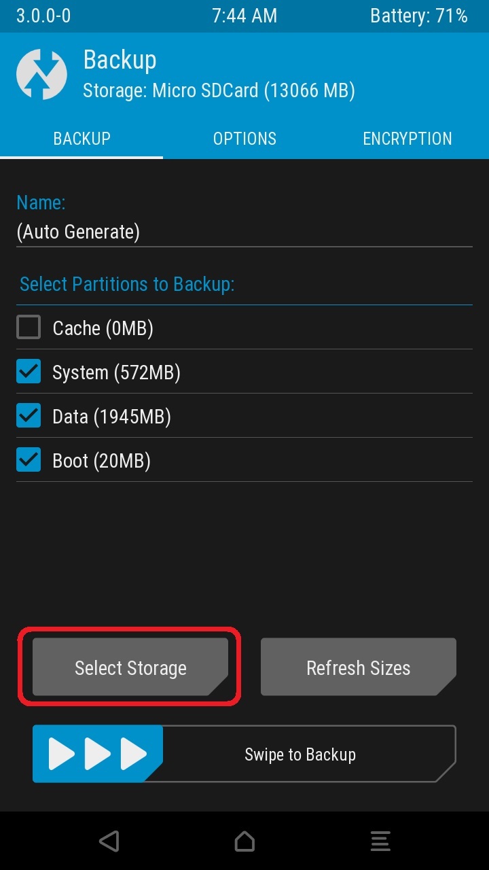489x870 pixels.
Task: Tap the Storage: Micro SDCard text
Action: click(219, 90)
